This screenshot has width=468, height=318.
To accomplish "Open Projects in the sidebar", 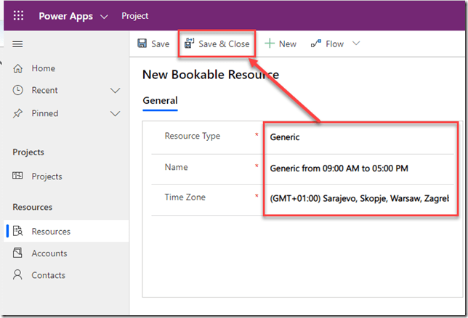I will click(x=47, y=176).
